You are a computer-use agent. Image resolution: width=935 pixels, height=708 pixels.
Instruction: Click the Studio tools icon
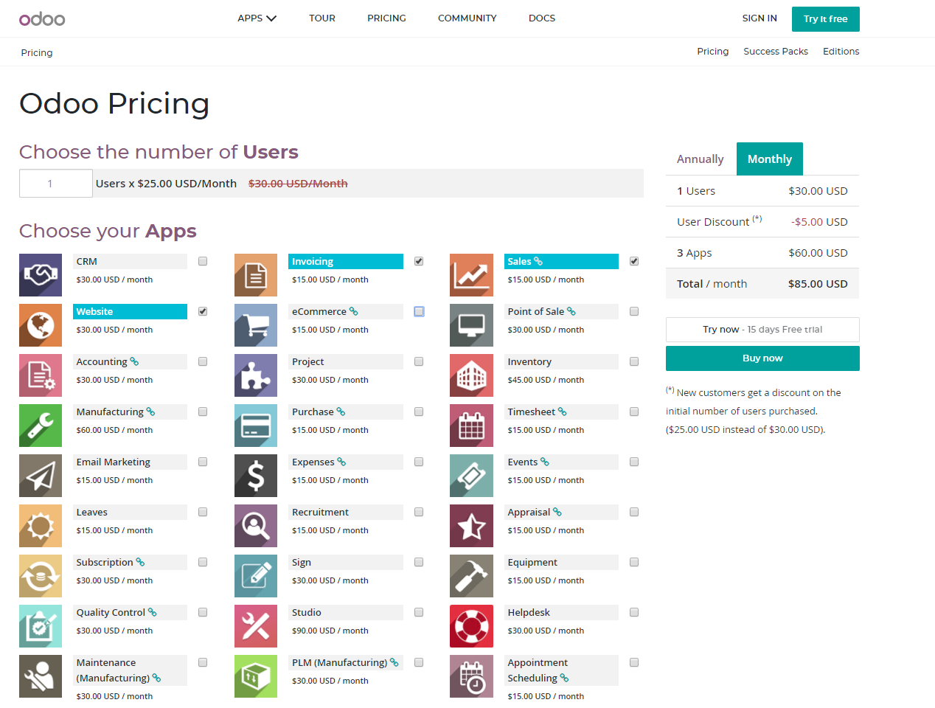click(256, 626)
